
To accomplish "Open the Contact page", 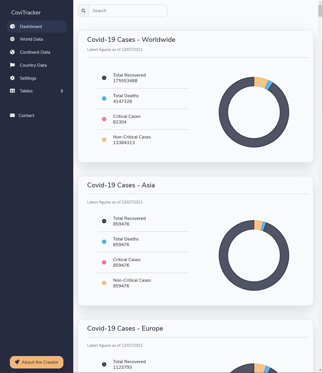I will tap(37, 115).
